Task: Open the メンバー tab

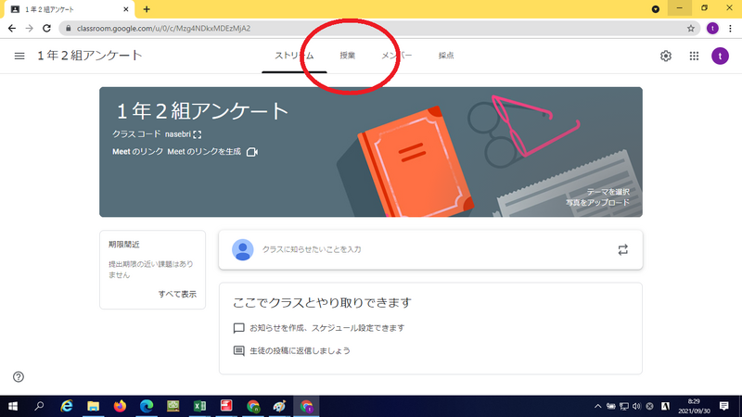Action: (x=397, y=56)
